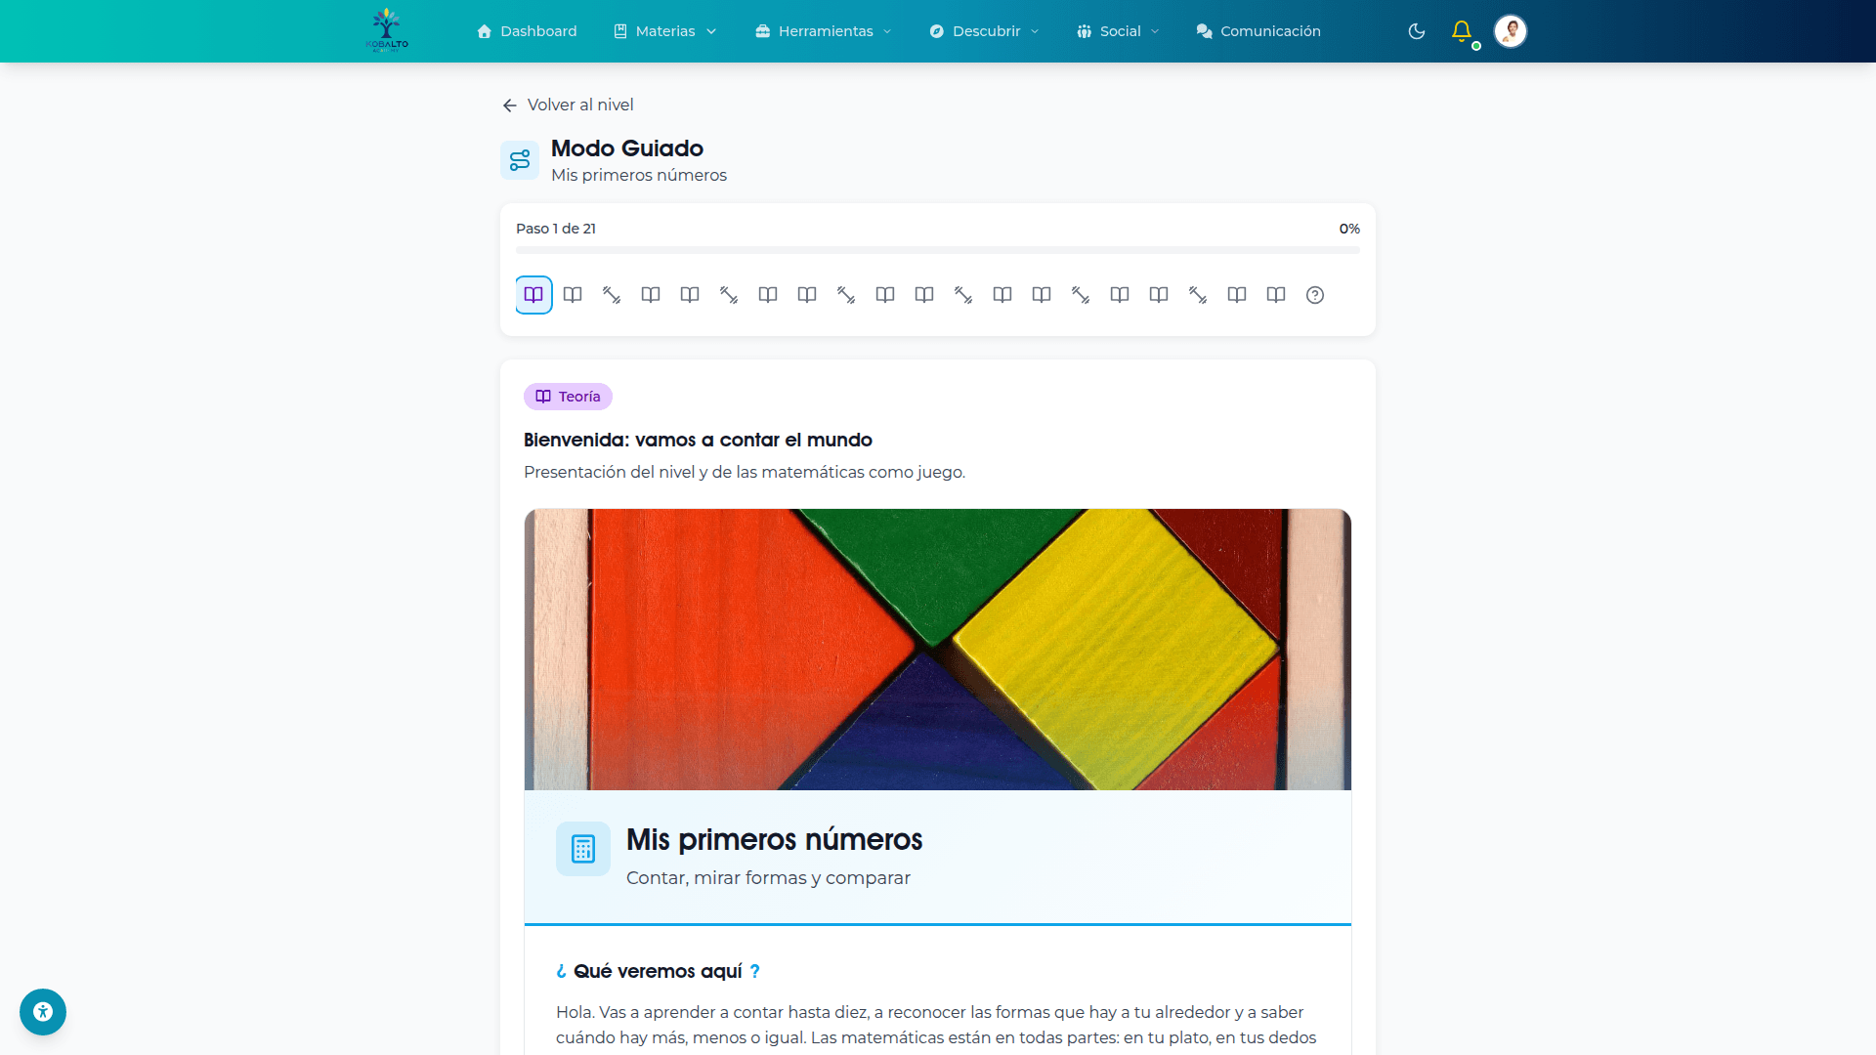Open the final quiz question-mark step

point(1315,295)
